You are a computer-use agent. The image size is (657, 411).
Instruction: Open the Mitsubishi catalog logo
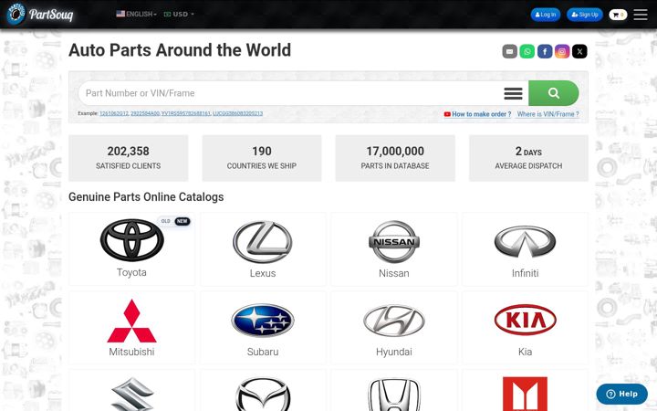coord(131,321)
